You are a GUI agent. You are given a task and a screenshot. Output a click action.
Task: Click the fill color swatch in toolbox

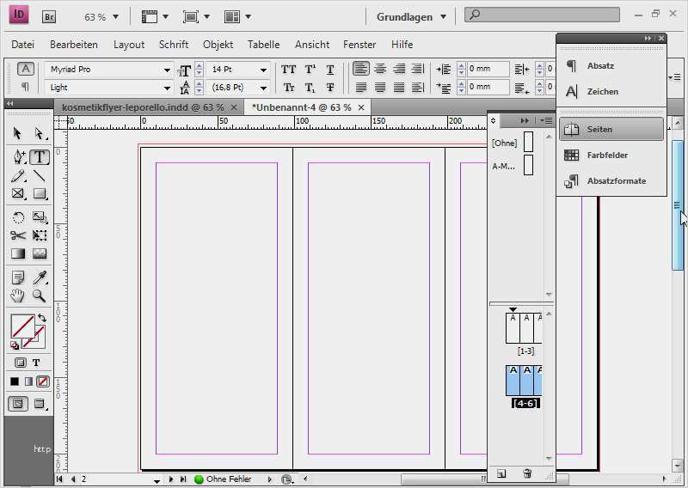(22, 326)
